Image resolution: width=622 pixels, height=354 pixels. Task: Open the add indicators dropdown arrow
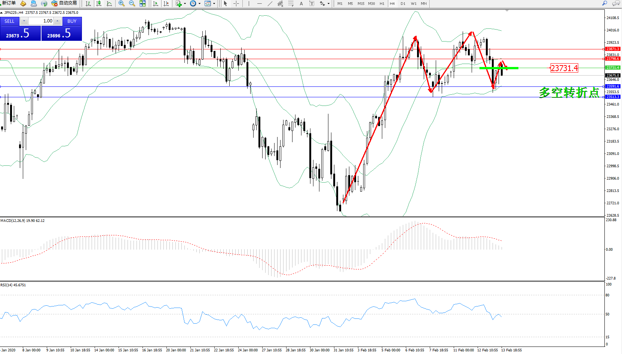click(x=185, y=4)
